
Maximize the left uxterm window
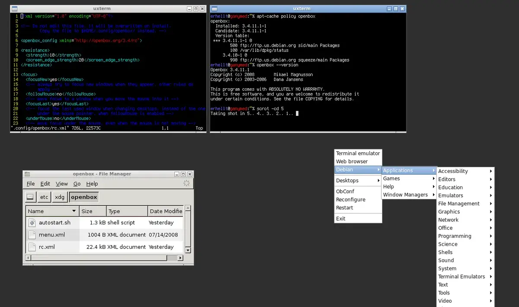click(195, 9)
